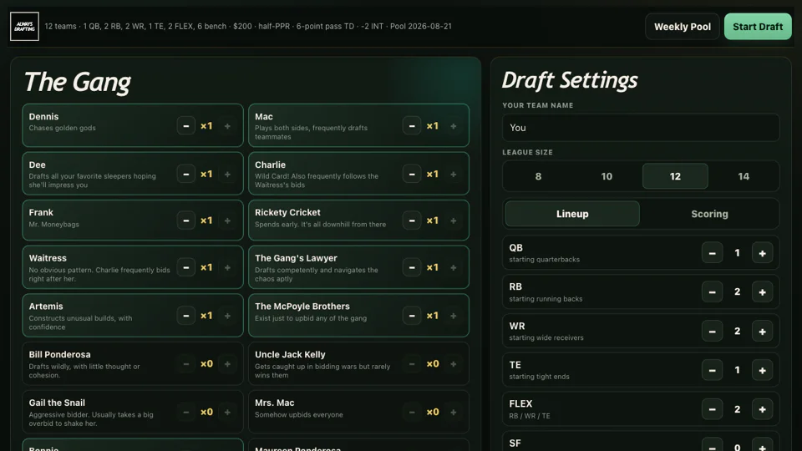Decrease Rickety Cricket count
Screen dimensions: 802x451
412,220
